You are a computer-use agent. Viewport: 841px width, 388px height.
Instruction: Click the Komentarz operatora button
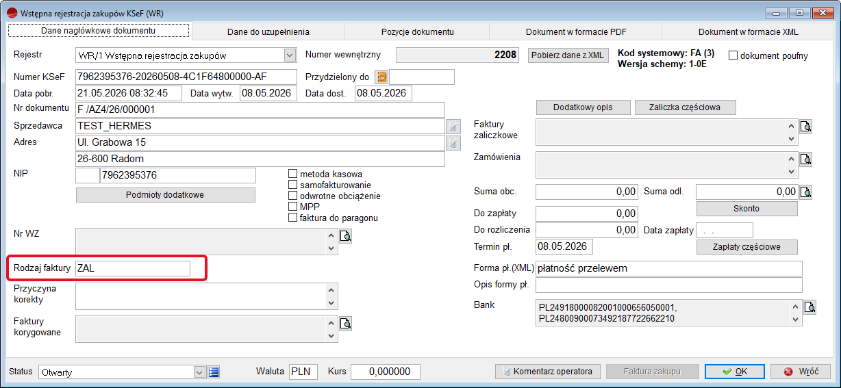pos(548,372)
